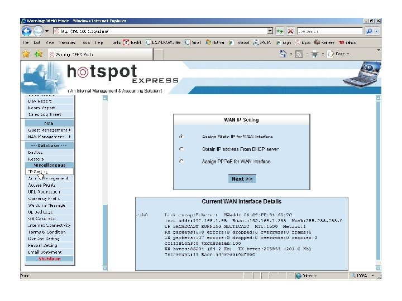This screenshot has width=402, height=301.
Task: Open the Help menu
Action: click(x=99, y=42)
